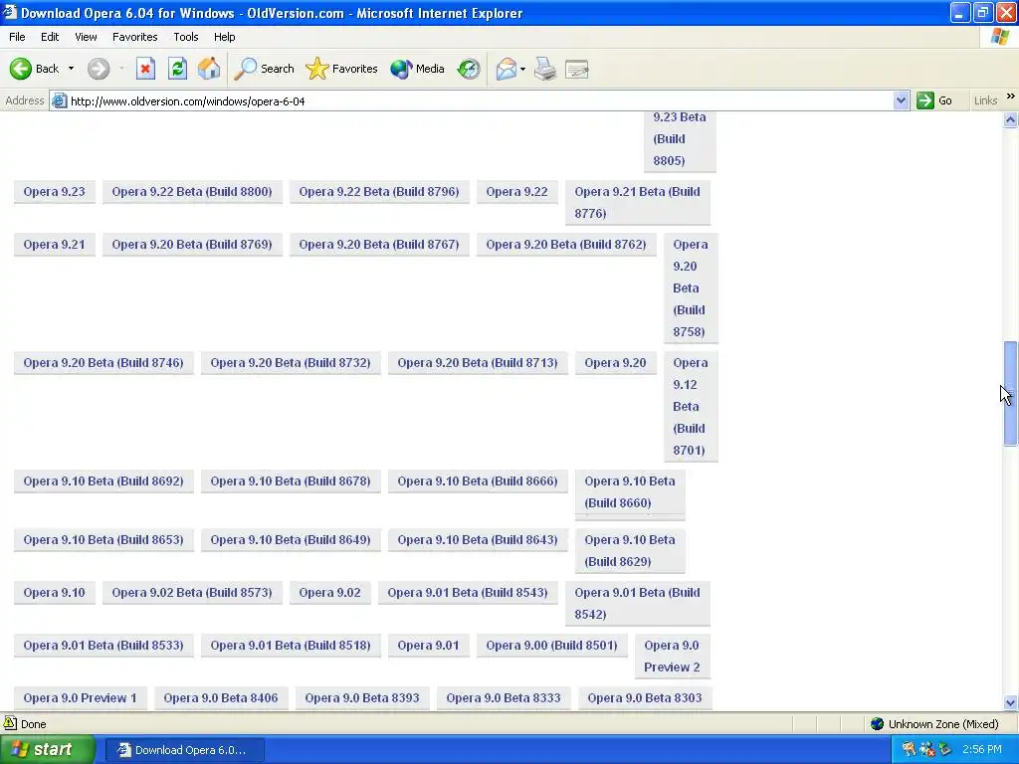Expand the Links toolbar chevron
The height and width of the screenshot is (764, 1019).
1011,96
